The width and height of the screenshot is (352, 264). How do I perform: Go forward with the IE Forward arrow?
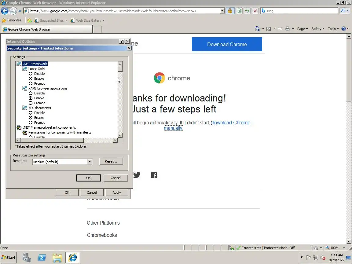click(x=13, y=11)
